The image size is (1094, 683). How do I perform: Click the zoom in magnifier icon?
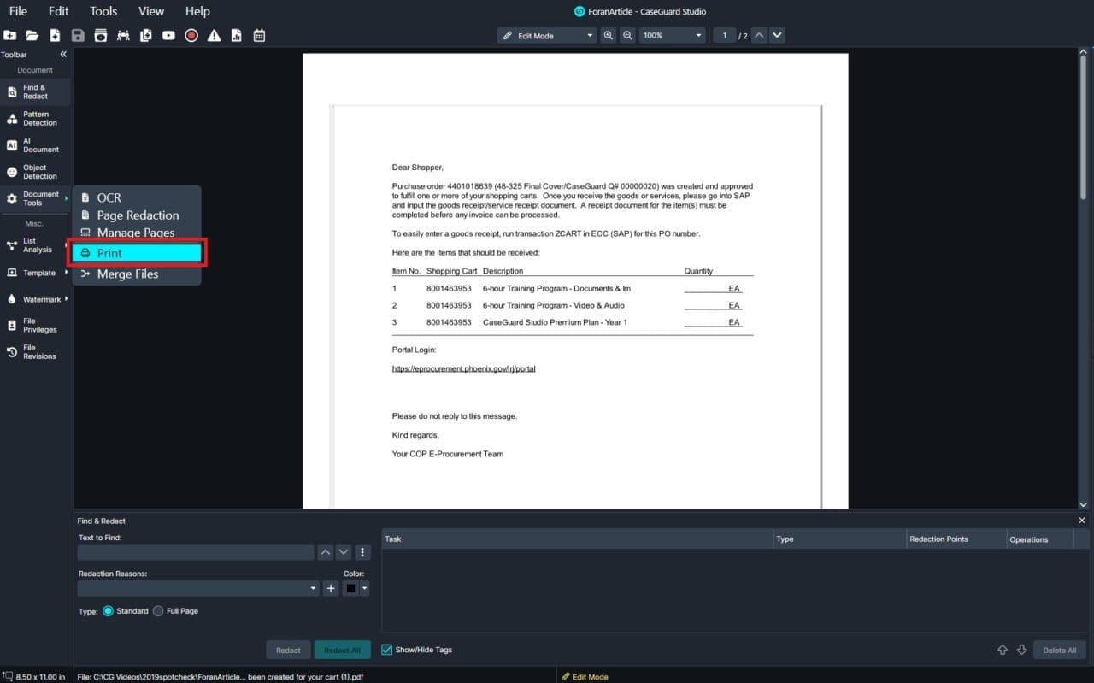tap(608, 35)
